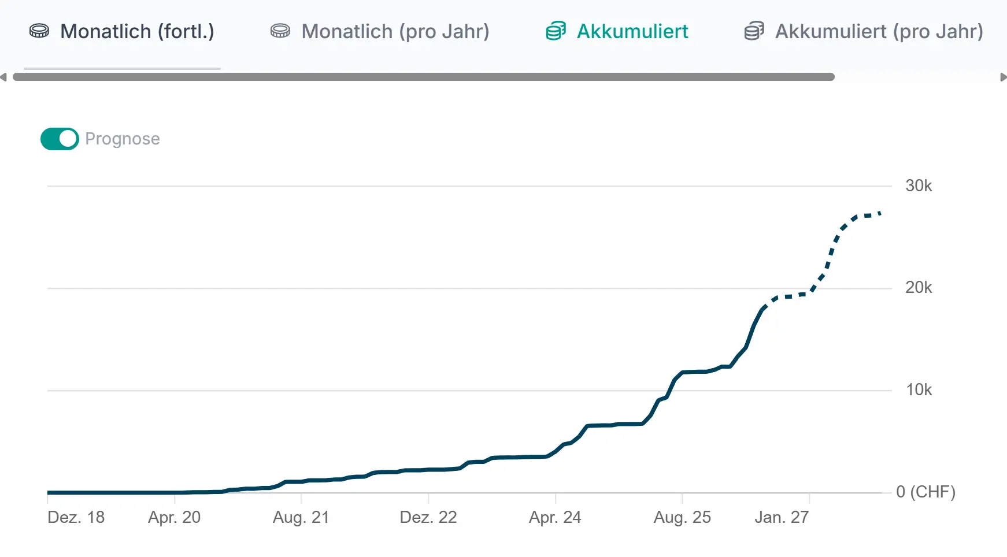Click the green coin stack icon beside Akkumuliert
1007x557 pixels.
pos(556,31)
